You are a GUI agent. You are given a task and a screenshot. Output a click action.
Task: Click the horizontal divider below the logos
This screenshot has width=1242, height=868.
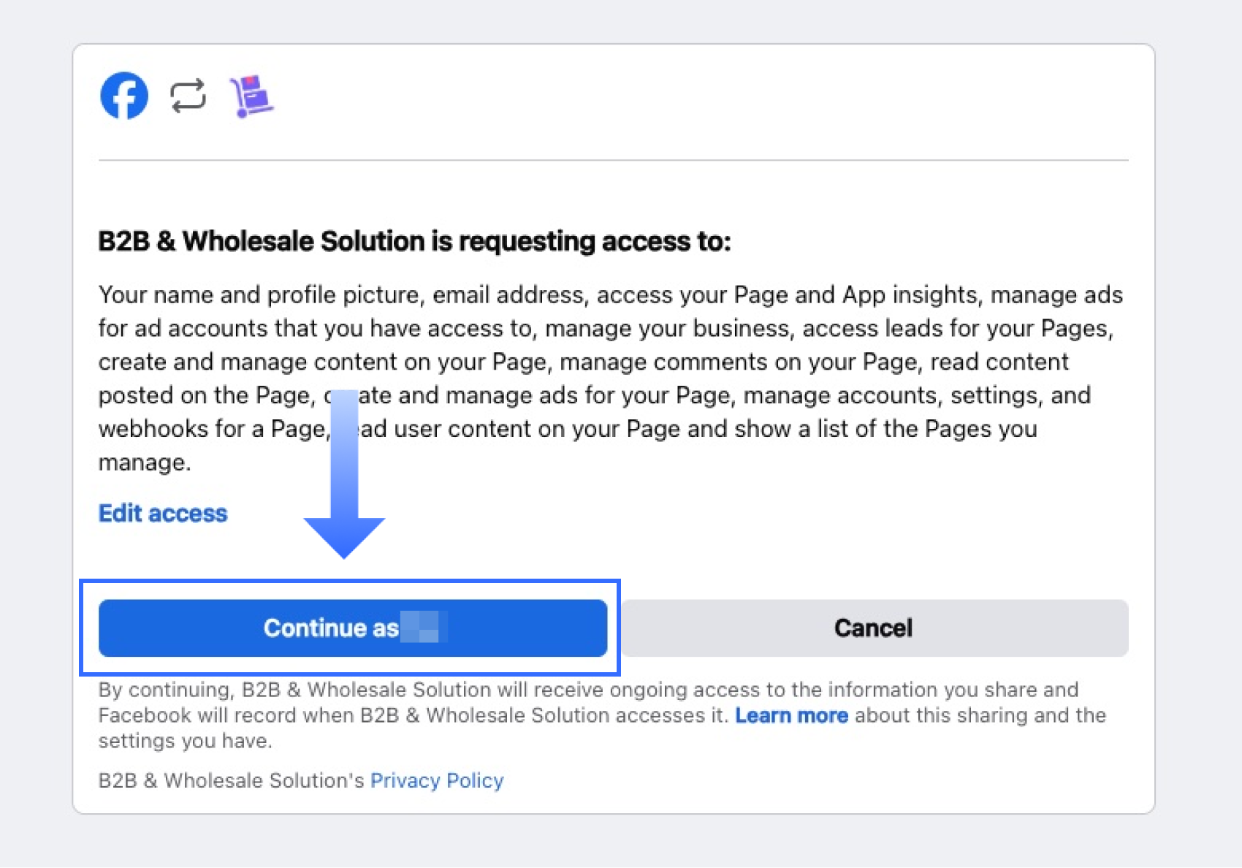[x=613, y=160]
